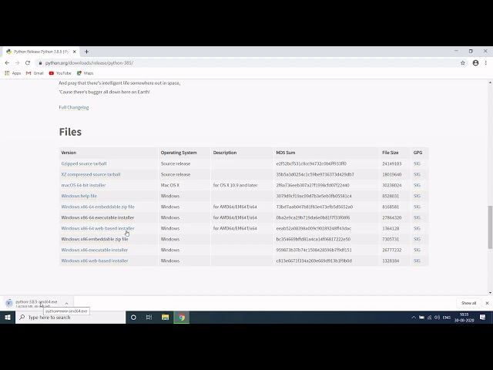
Task: Click the description 'for OS X 10.9 and later'
Action: 235,185
